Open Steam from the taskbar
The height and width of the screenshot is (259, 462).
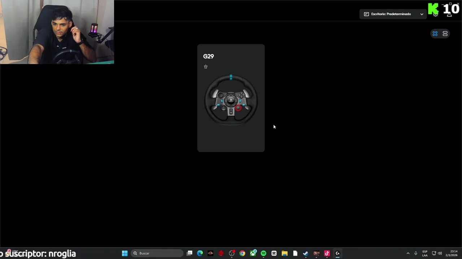click(306, 253)
